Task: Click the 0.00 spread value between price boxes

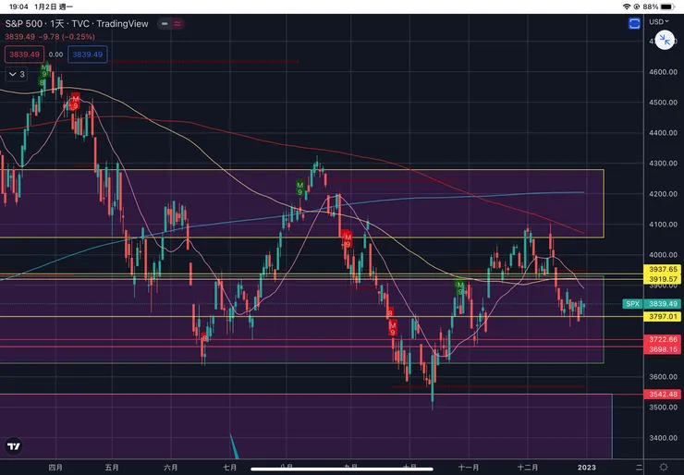Action: pos(55,55)
